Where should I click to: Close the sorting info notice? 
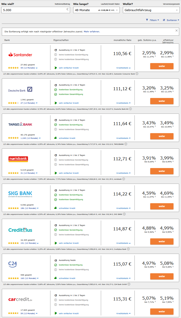coord(177,31)
